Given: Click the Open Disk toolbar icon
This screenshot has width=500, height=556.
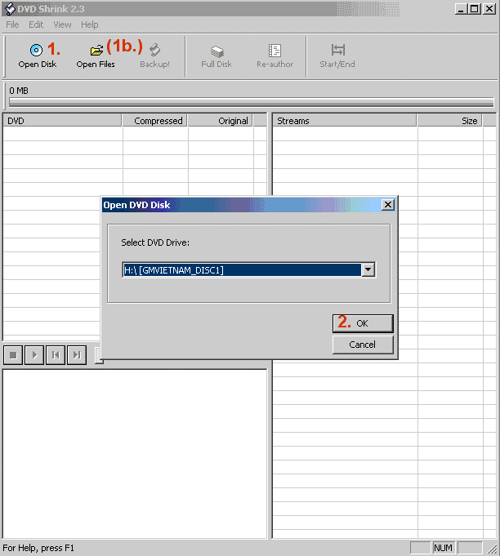Looking at the screenshot, I should point(36,51).
